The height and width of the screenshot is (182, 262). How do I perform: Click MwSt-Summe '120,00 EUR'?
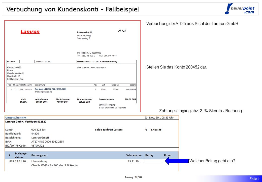63,102
